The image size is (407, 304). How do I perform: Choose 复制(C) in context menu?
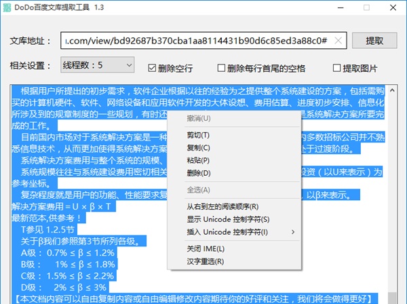pos(198,148)
